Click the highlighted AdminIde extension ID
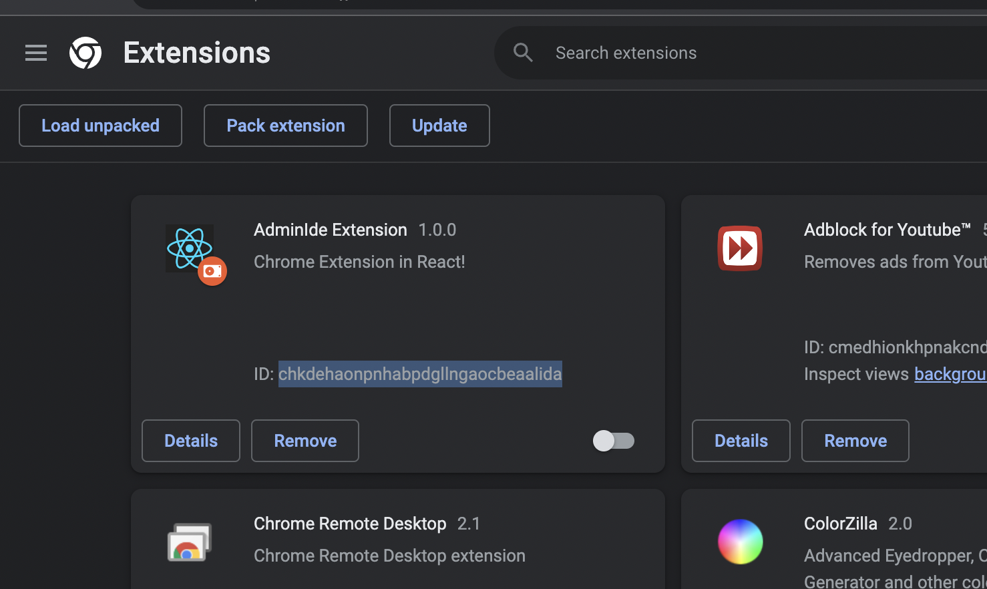Screen dimensions: 987x589 [420, 374]
